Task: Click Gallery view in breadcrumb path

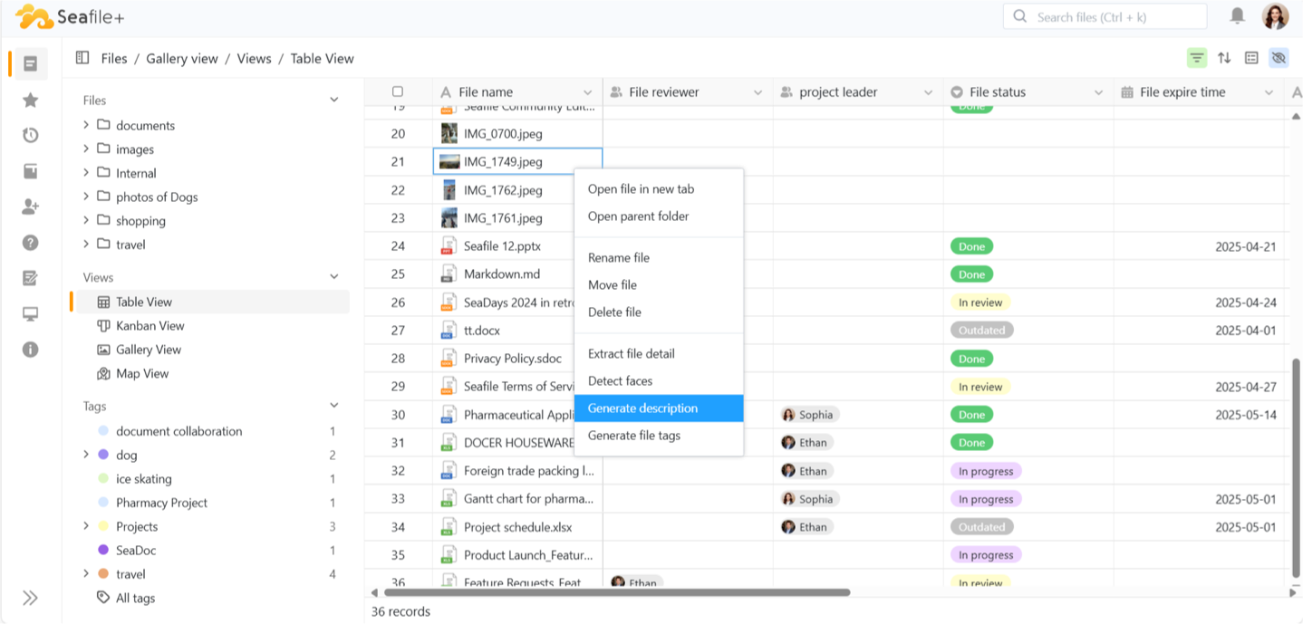Action: tap(182, 58)
